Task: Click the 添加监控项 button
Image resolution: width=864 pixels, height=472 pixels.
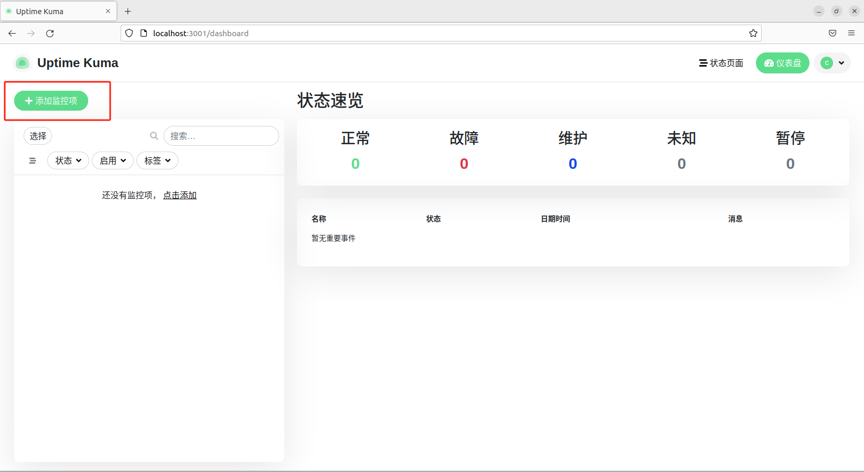Action: click(51, 101)
